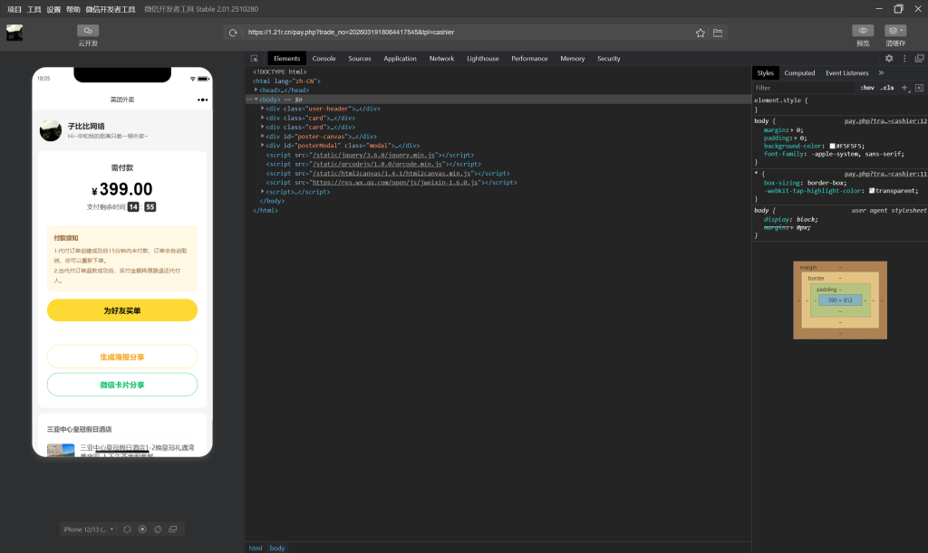The image size is (928, 553).
Task: Focus the styles Filter input field
Action: pyautogui.click(x=805, y=88)
